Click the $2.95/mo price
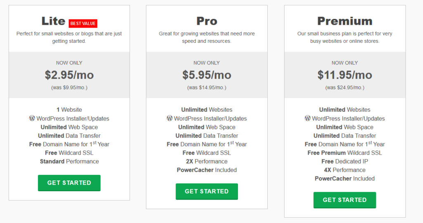The width and height of the screenshot is (423, 223). 69,75
